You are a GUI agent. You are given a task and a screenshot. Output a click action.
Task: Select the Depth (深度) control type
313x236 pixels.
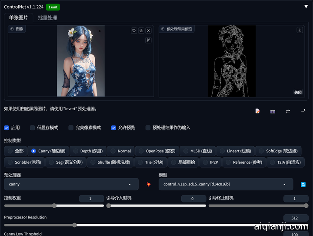76,151
